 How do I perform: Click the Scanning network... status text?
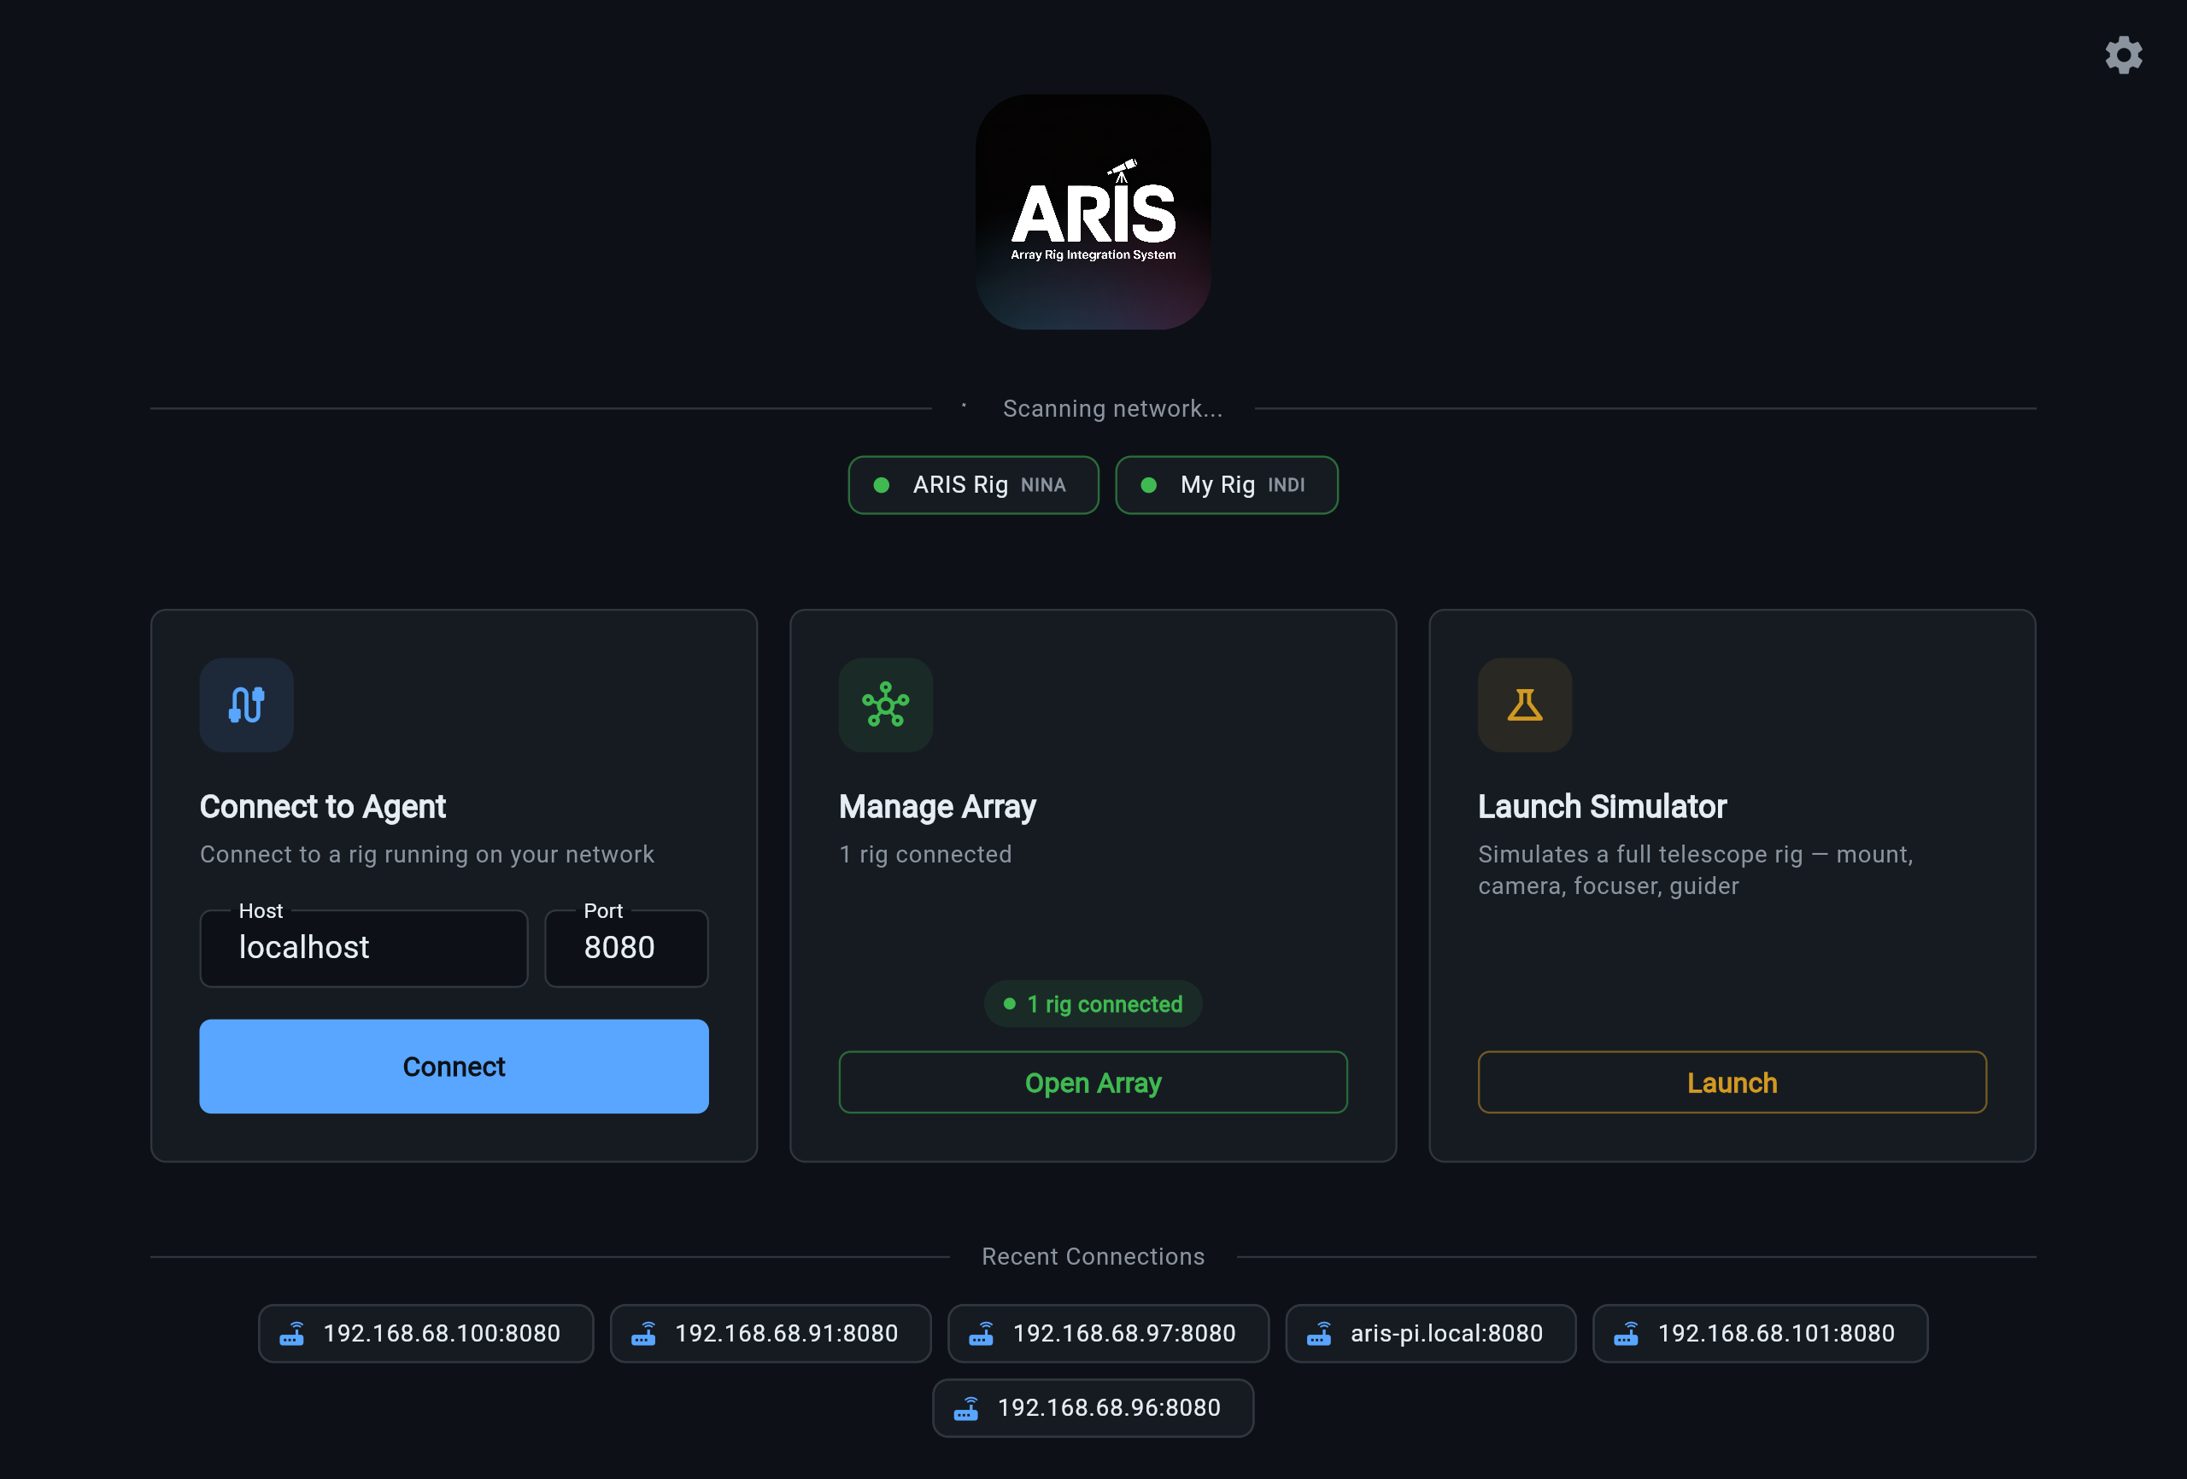tap(1112, 408)
